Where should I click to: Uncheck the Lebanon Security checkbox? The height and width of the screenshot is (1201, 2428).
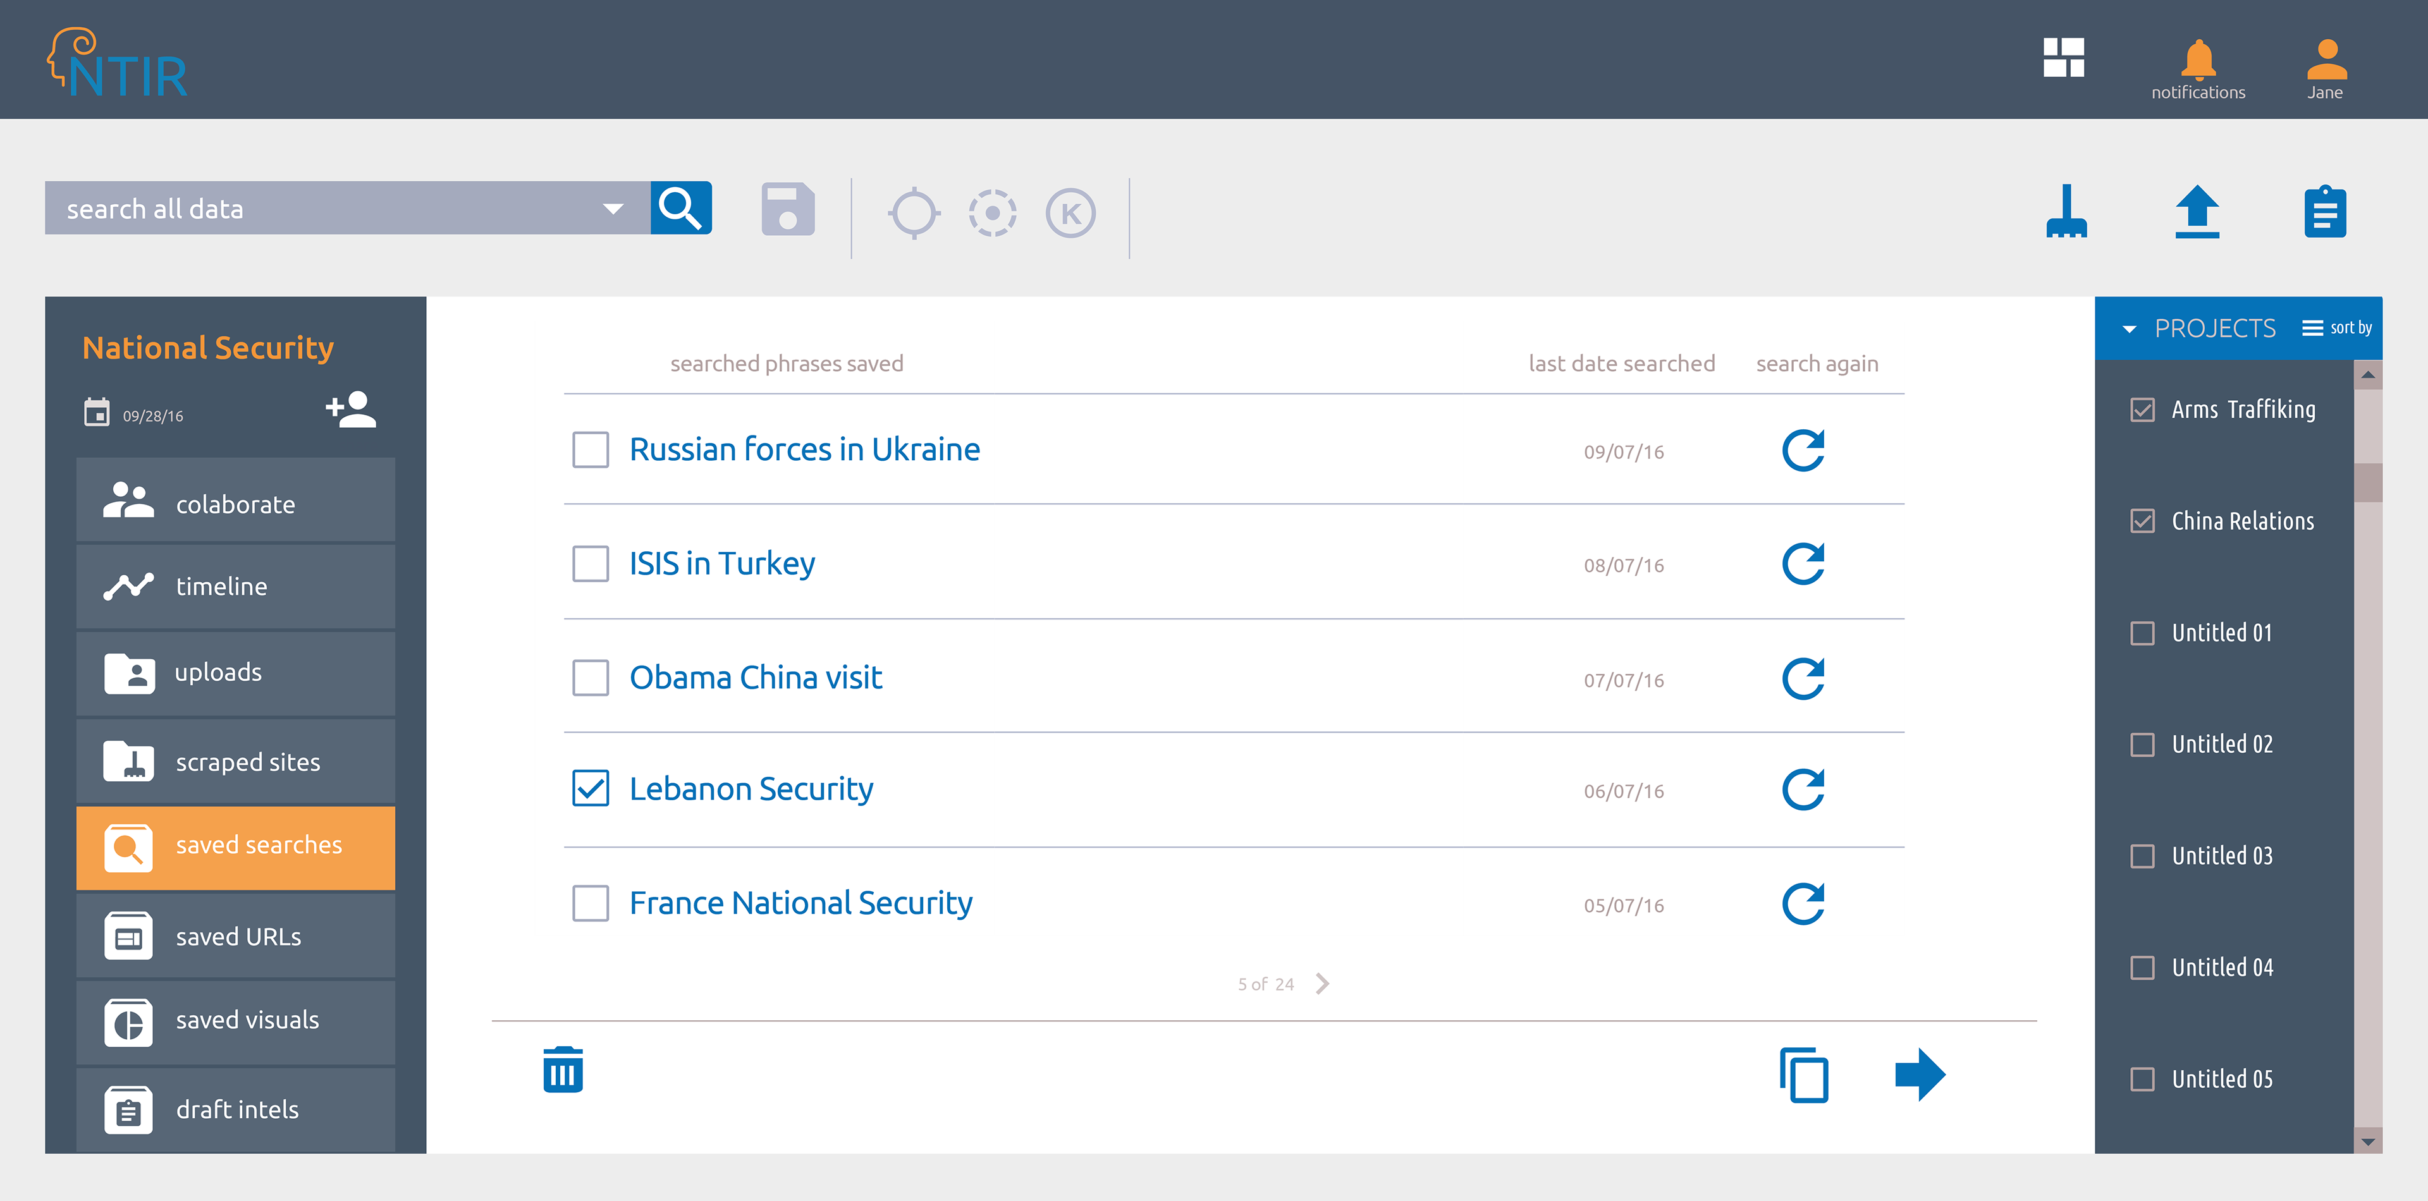click(590, 788)
